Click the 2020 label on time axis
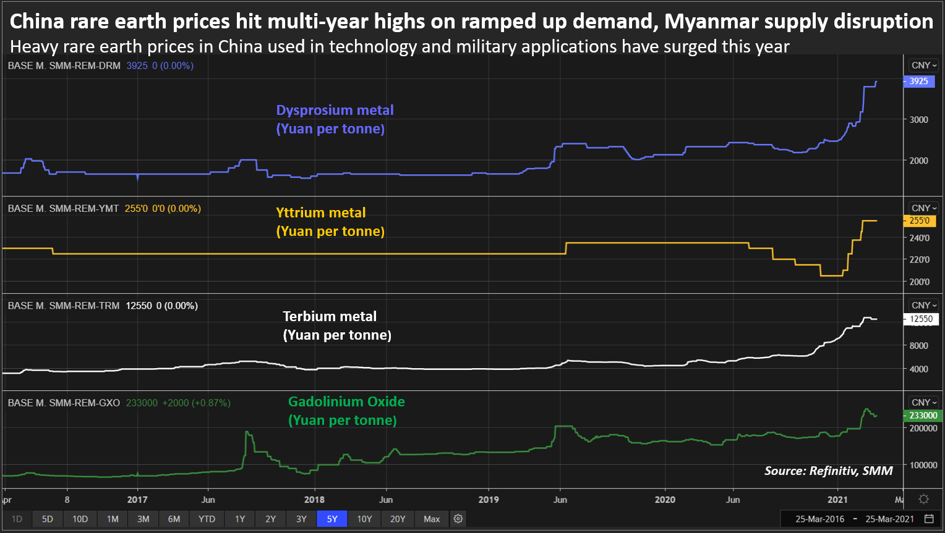The height and width of the screenshot is (533, 945). [665, 500]
